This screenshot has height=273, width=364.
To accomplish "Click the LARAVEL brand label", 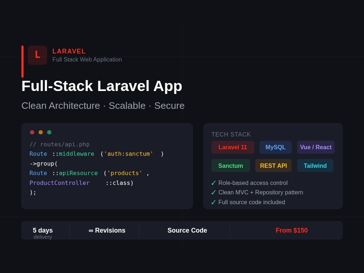I will coord(69,51).
